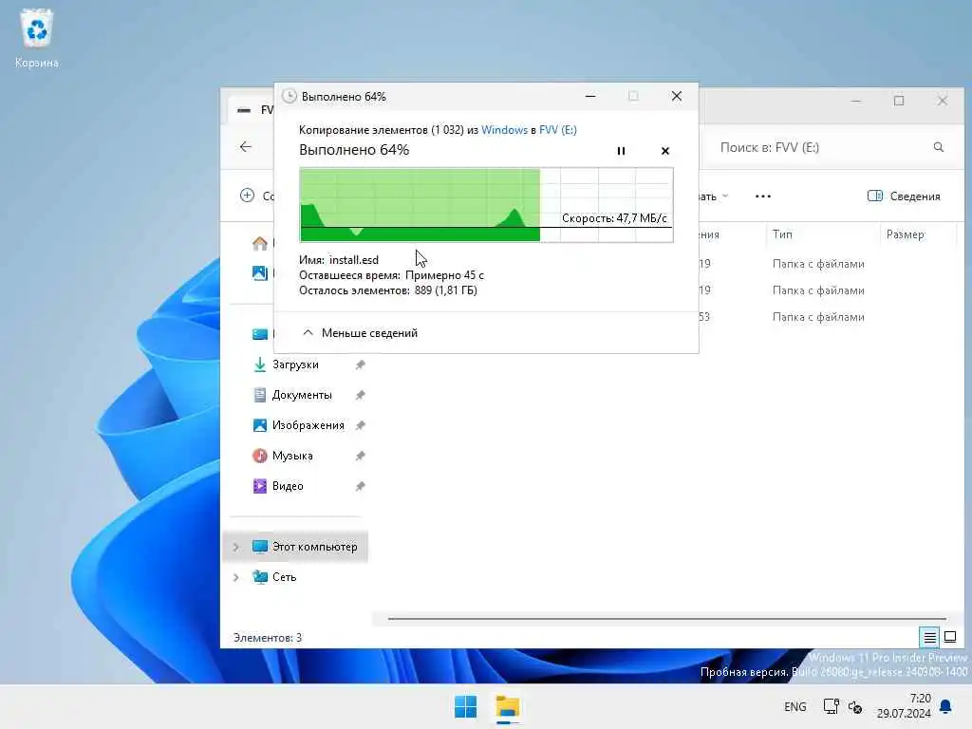Minimize the copy progress dialog
The image size is (972, 729).
(590, 96)
